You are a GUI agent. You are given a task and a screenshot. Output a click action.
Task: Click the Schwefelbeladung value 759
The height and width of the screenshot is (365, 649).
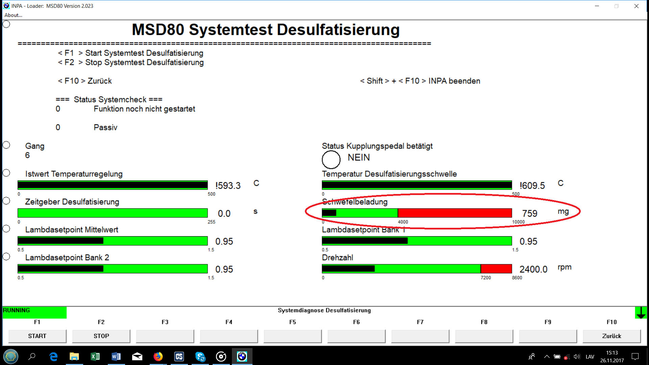click(x=529, y=214)
